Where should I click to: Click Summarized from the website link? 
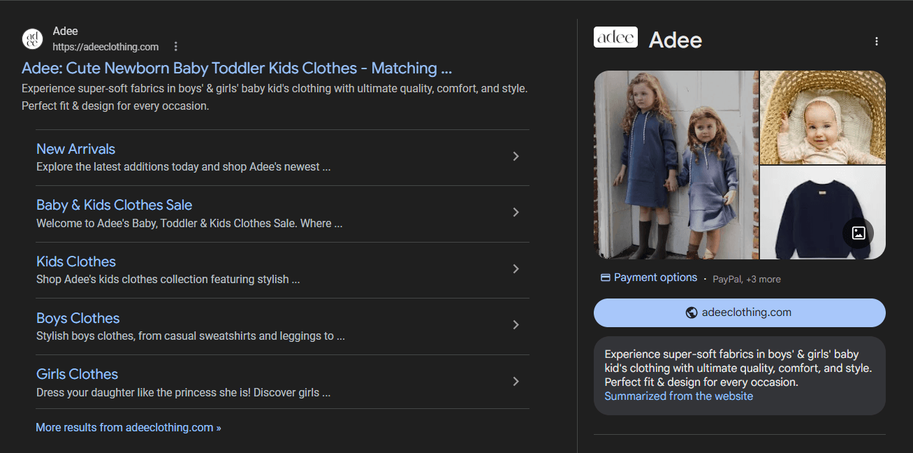[x=678, y=396]
